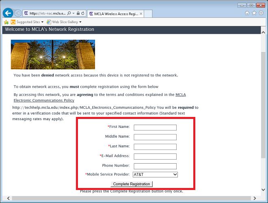Click Add to Favorites bar star icon

[x=6, y=22]
